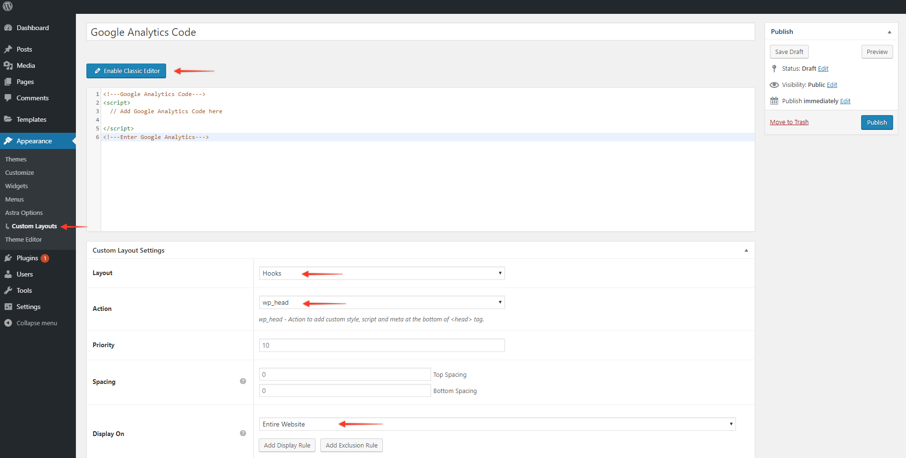Viewport: 906px width, 458px height.
Task: Go to Themes submenu
Action: click(16, 159)
